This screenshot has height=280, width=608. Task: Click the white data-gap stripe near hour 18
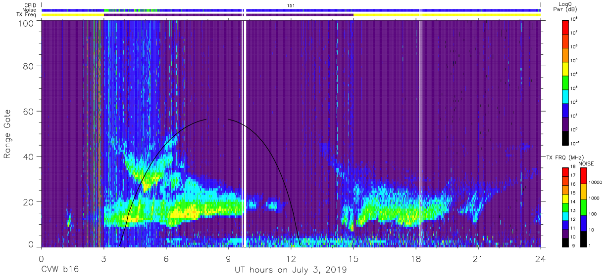click(x=420, y=133)
